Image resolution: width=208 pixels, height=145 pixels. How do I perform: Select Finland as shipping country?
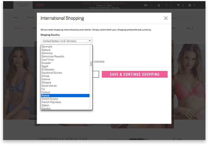65,92
